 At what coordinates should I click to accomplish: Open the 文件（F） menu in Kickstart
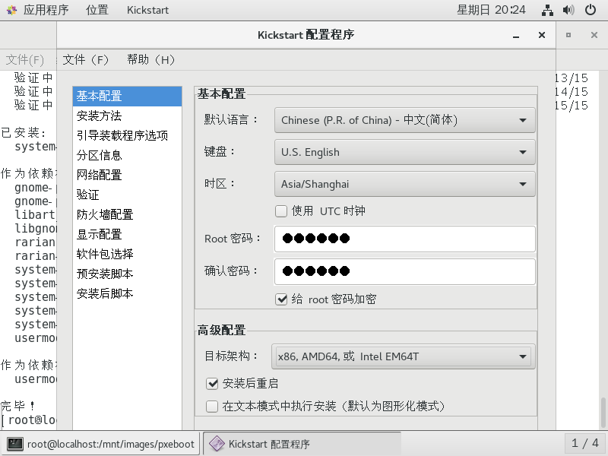86,60
